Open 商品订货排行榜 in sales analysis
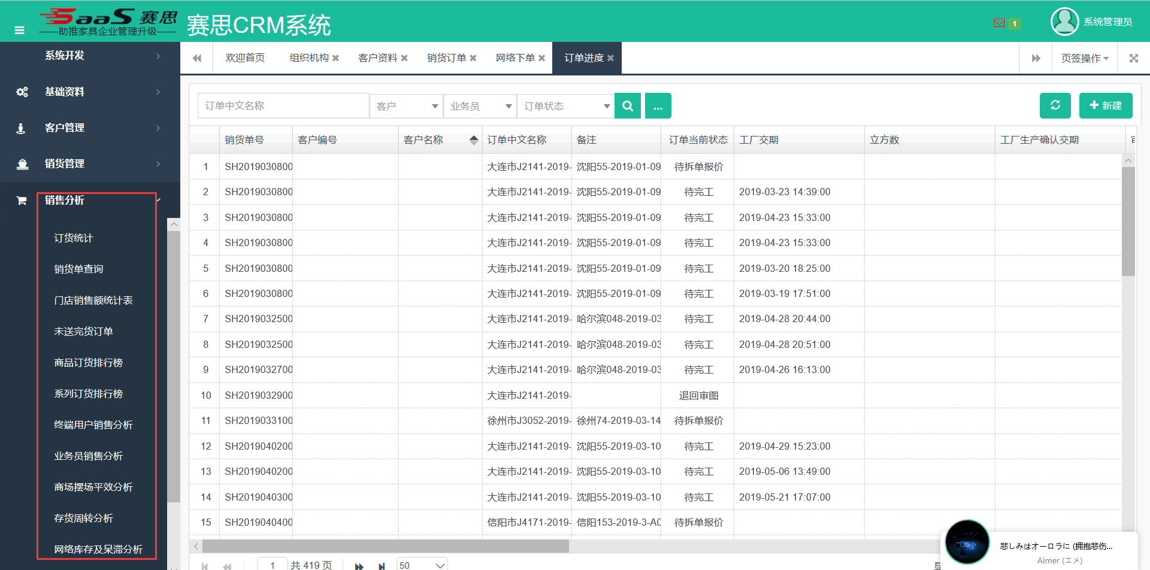 (x=87, y=362)
